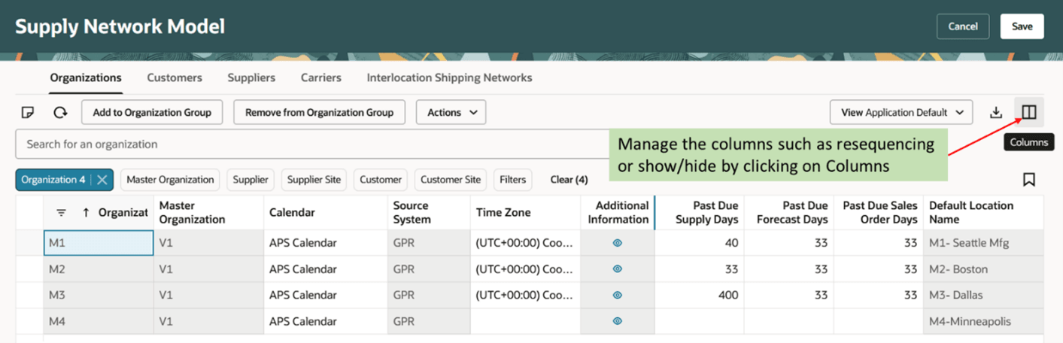The height and width of the screenshot is (343, 1063).
Task: Click the note icon left of refresh
Action: (28, 113)
